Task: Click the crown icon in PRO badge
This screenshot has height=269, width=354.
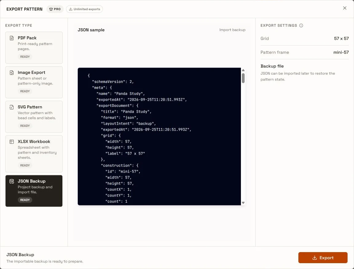Action: (51, 9)
